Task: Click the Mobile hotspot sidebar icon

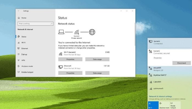Action: point(19,72)
